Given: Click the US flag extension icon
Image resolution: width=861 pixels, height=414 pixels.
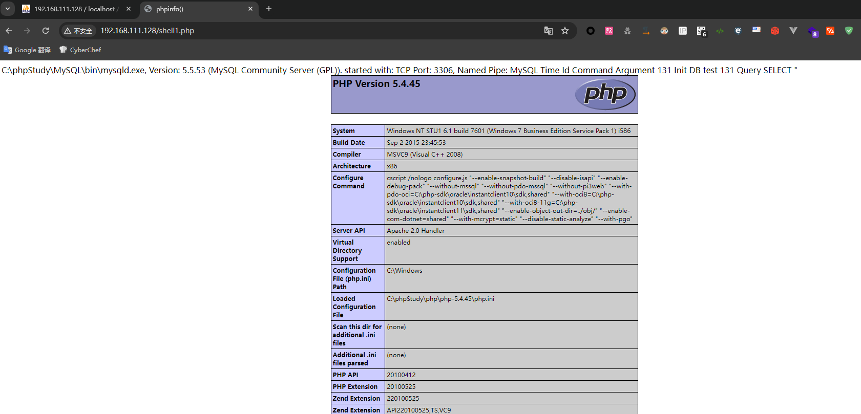Looking at the screenshot, I should pos(757,30).
